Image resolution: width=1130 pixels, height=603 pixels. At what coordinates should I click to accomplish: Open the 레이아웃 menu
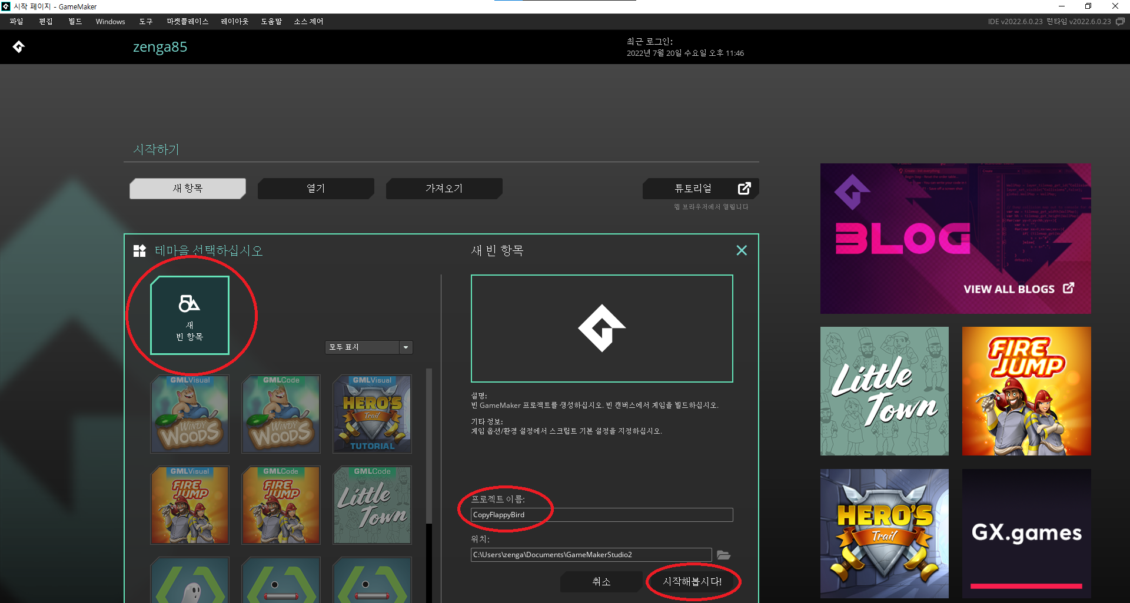tap(235, 21)
